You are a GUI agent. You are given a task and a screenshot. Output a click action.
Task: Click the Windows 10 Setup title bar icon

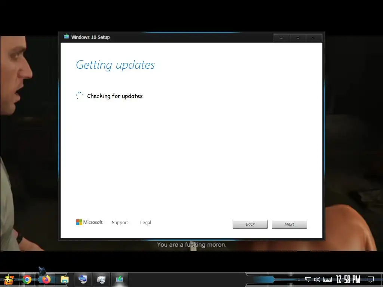[66, 37]
